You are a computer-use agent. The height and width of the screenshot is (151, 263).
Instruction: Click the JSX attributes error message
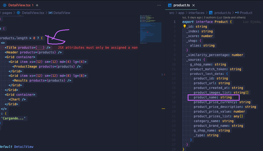coord(98,48)
